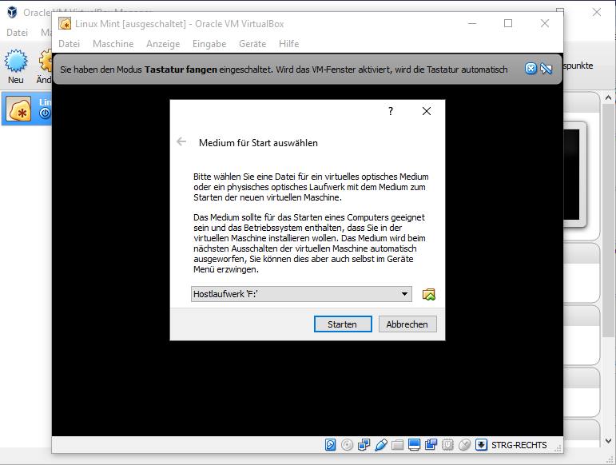Click Linux Mint window title icon

(65, 23)
